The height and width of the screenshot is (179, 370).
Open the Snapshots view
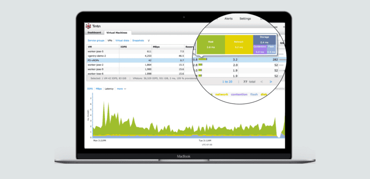click(138, 40)
